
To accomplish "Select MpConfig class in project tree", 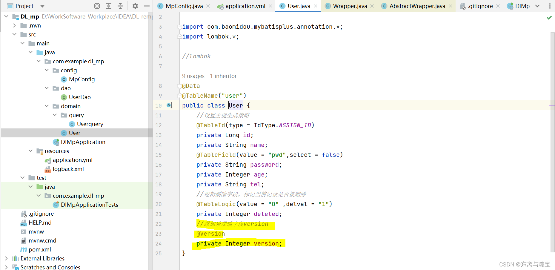I will [82, 79].
